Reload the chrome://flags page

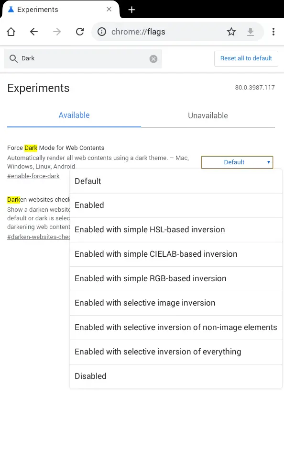pyautogui.click(x=80, y=32)
